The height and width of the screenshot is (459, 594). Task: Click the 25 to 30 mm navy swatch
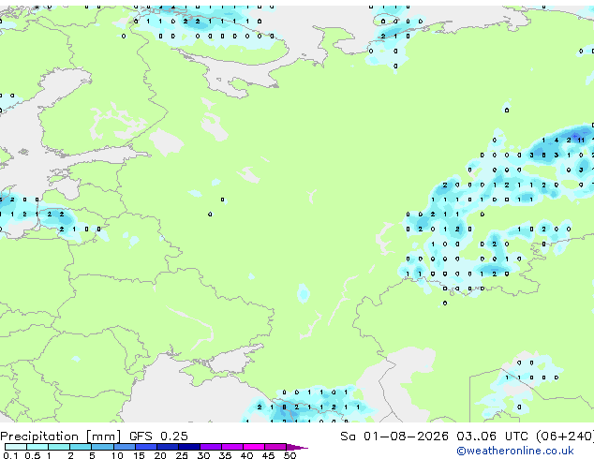pyautogui.click(x=189, y=447)
